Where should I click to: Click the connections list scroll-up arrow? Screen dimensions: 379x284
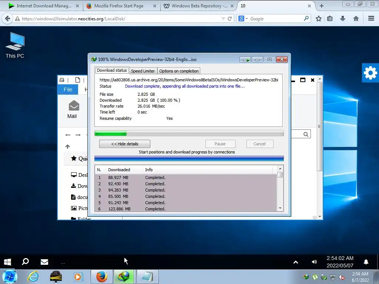tap(280, 169)
